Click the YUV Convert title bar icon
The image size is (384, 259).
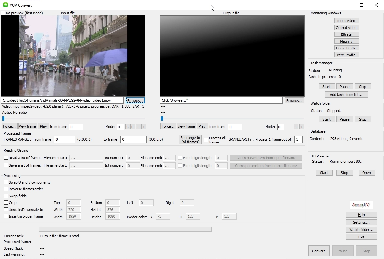tap(5, 5)
